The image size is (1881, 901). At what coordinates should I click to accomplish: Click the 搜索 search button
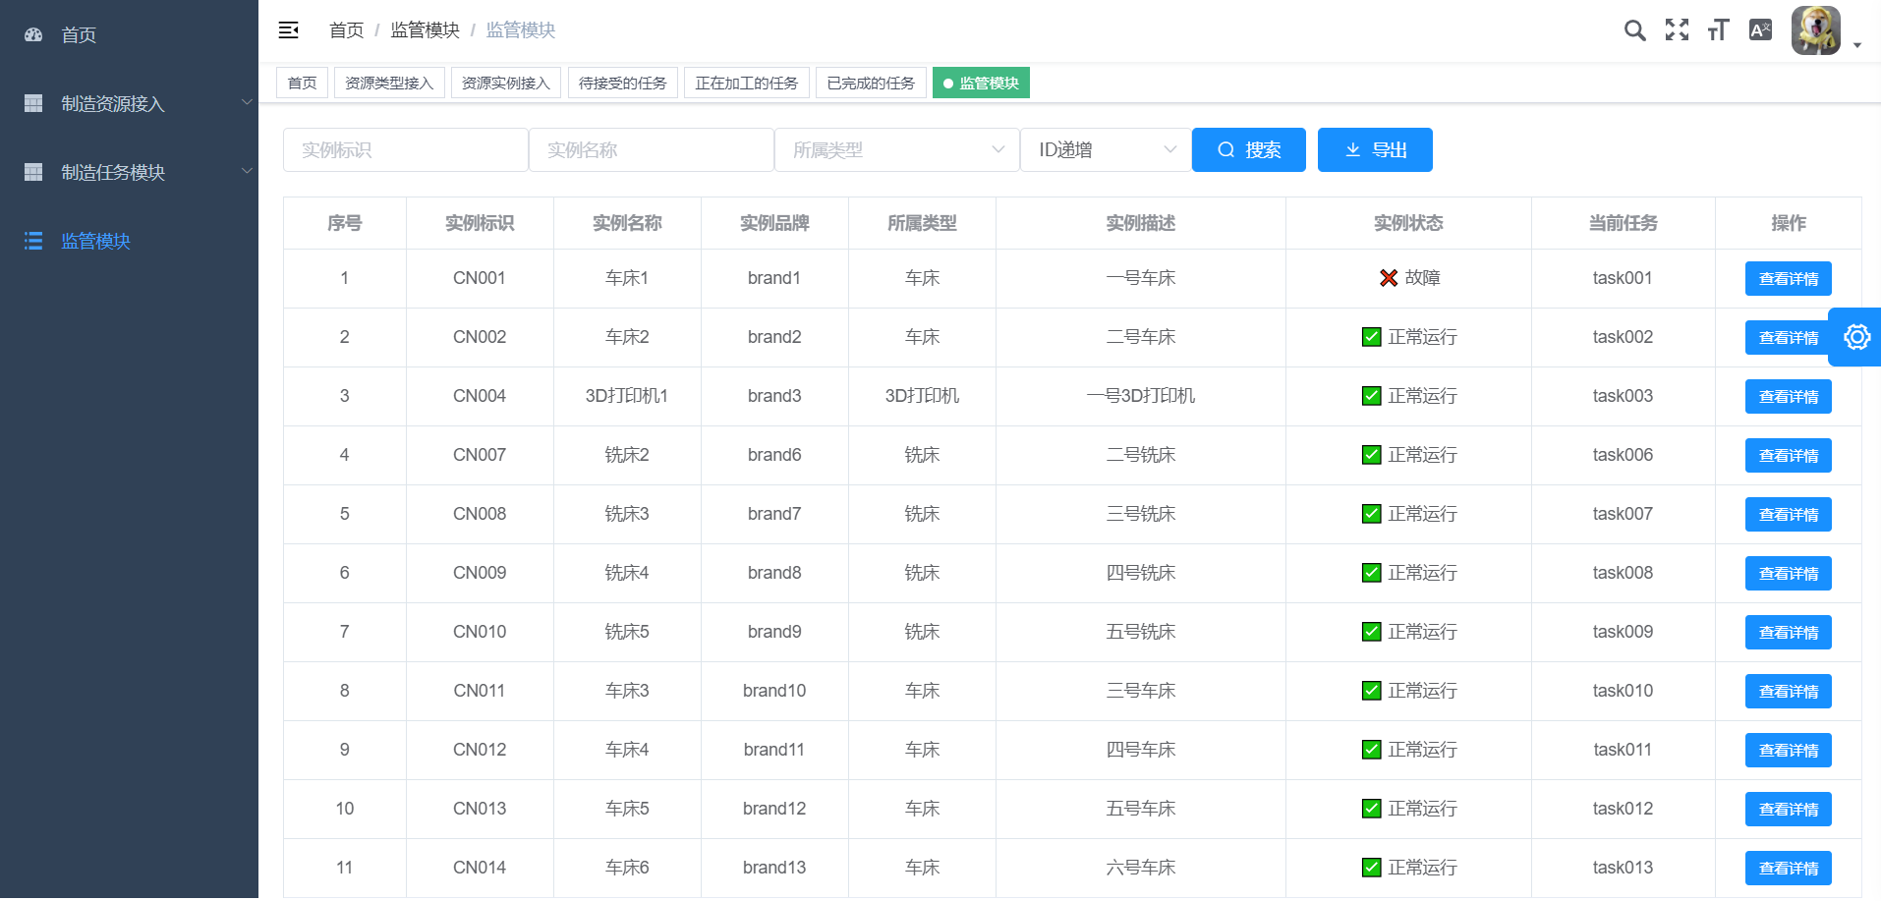click(1248, 150)
